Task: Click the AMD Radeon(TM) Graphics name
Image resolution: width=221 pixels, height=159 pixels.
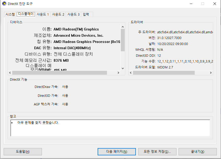Action: pos(76,29)
